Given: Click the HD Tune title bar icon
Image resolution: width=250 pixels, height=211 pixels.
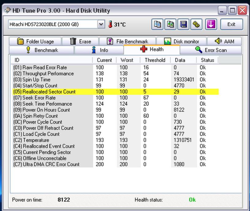Looking at the screenshot, I should [8, 10].
